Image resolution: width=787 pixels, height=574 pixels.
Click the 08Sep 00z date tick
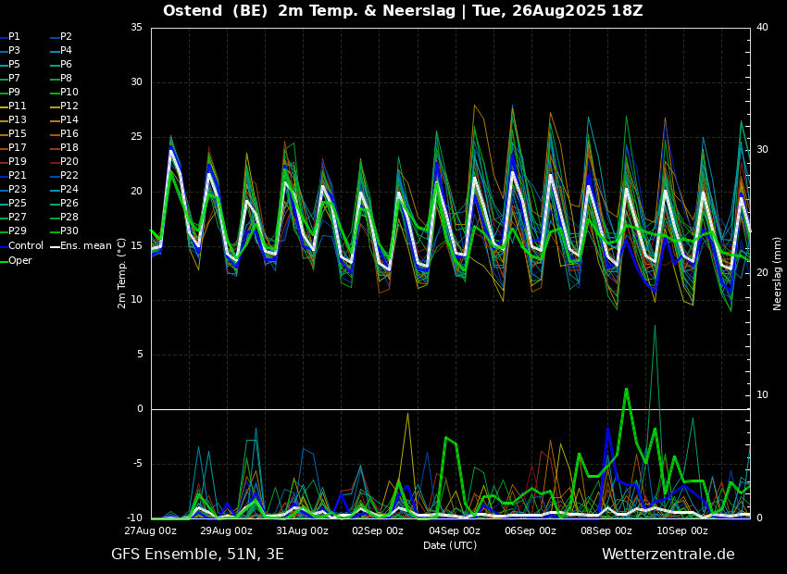(x=606, y=530)
